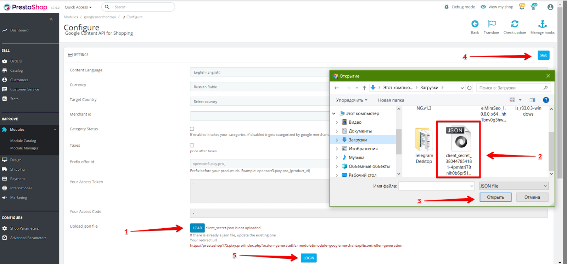Open the user profile avatar icon

550,7
